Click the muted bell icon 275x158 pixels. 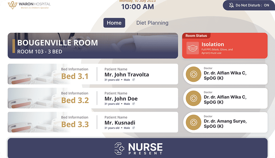tap(231, 5)
